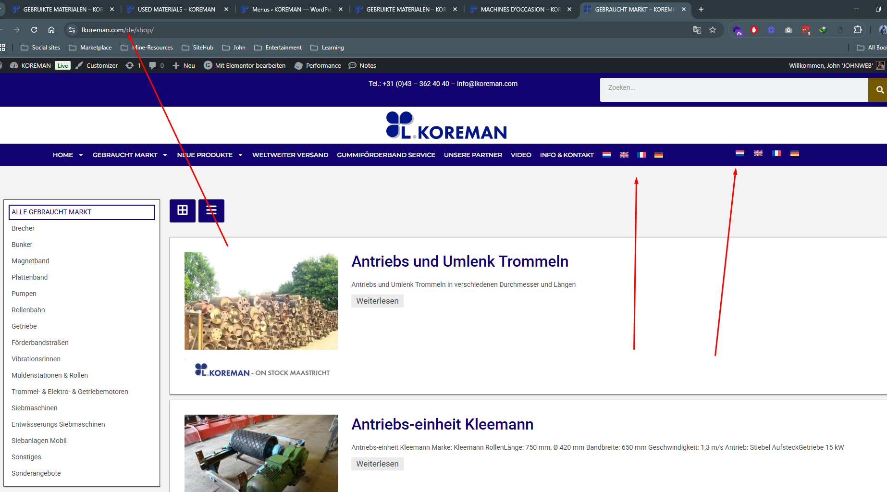Expand the GEBRAUCHT MARKT dropdown arrow

[165, 155]
